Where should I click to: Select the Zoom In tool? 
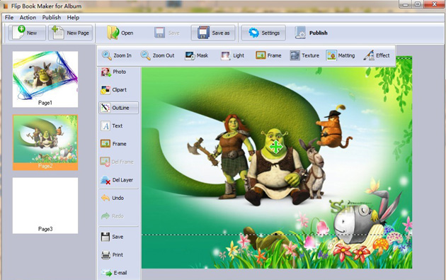(117, 55)
